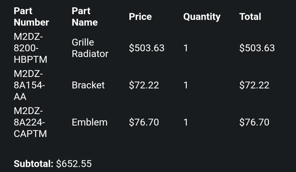Click the Part Name column header
296x172 pixels.
pos(85,17)
